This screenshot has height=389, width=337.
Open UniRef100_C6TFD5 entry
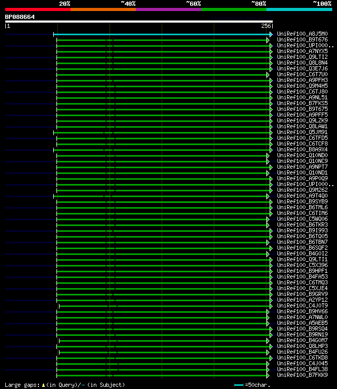[x=302, y=138]
